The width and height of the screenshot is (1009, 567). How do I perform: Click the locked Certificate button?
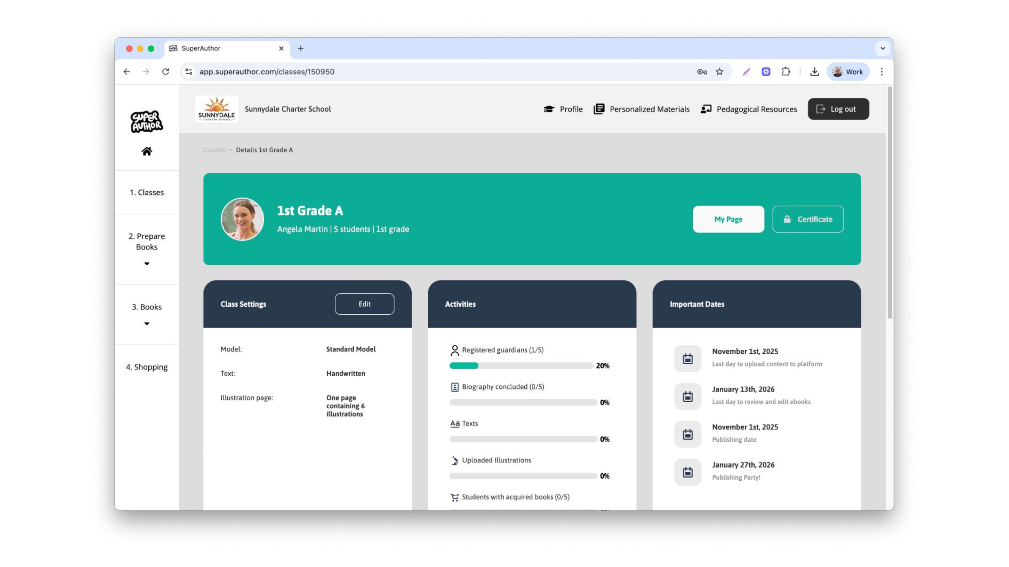808,219
